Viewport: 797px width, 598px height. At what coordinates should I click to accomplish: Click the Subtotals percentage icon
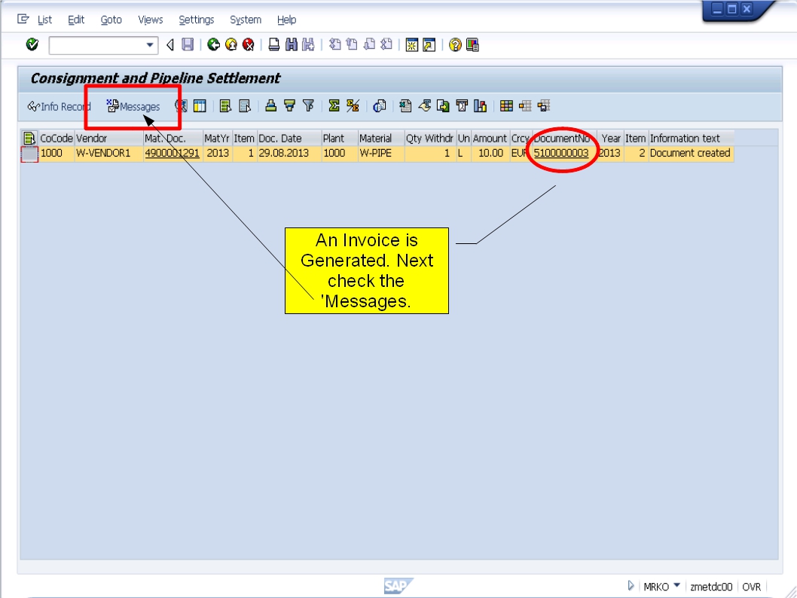pyautogui.click(x=352, y=106)
